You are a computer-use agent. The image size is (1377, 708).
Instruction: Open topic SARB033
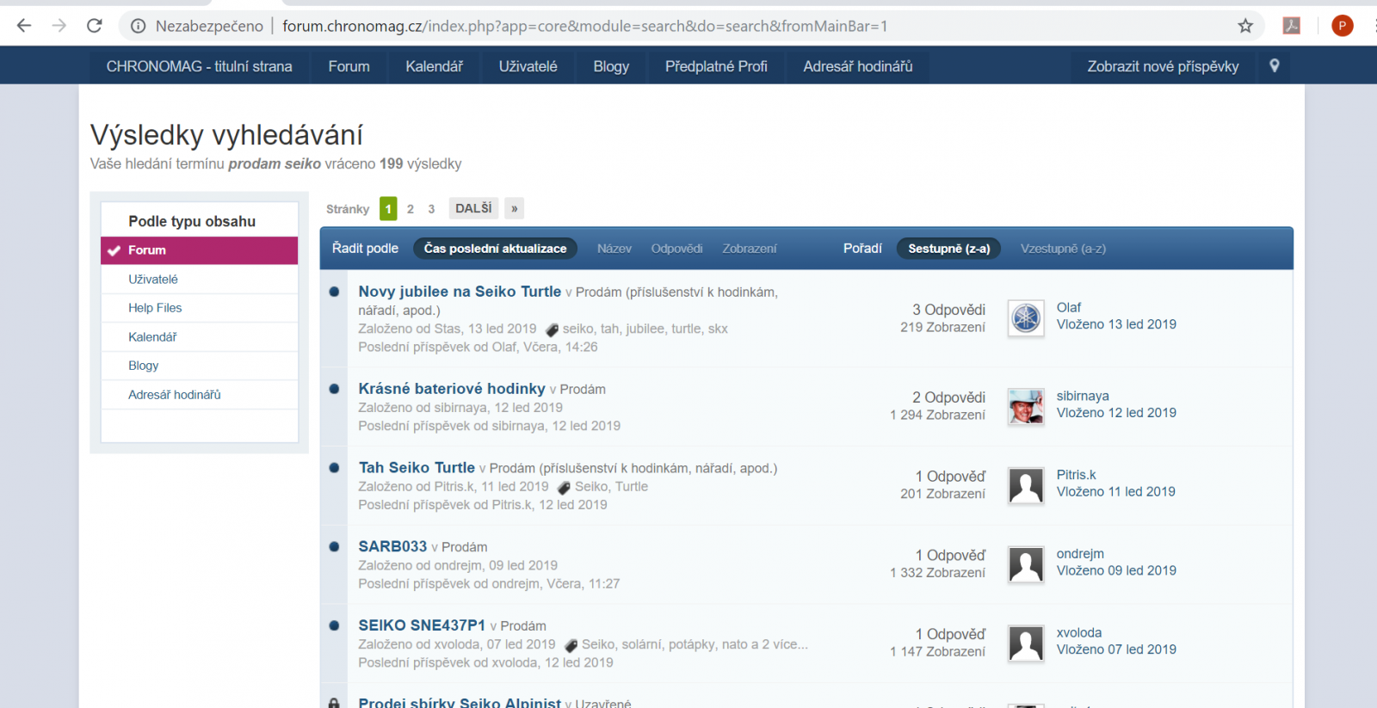[x=392, y=546]
